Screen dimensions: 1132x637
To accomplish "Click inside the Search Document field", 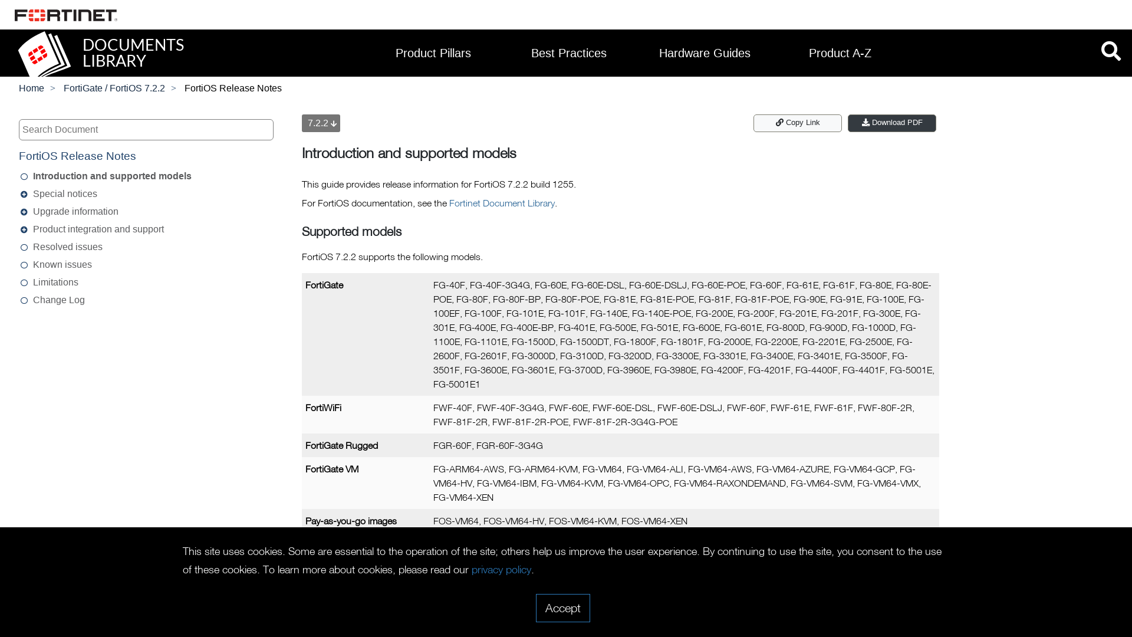I will click(x=146, y=129).
